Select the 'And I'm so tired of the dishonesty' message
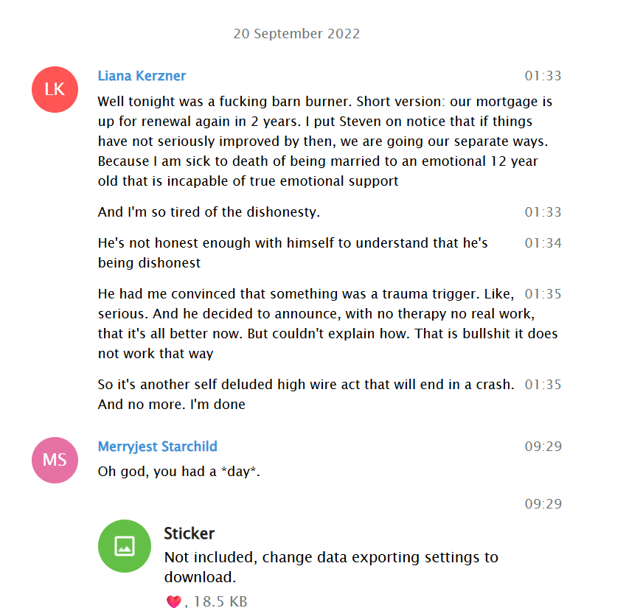This screenshot has width=626, height=608. [209, 212]
